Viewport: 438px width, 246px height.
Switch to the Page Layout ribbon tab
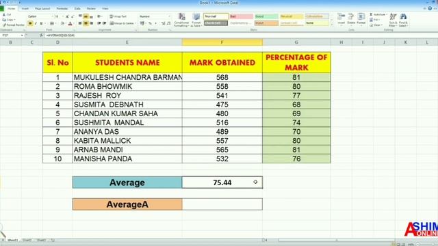click(42, 9)
